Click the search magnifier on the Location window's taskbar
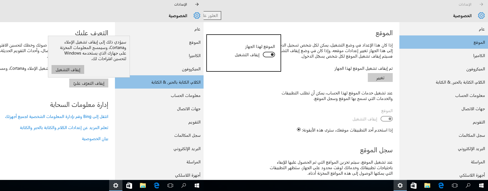Screen dimensions: 488x191 tap(468, 185)
